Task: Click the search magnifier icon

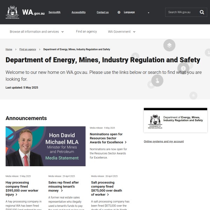Action: [202, 12]
